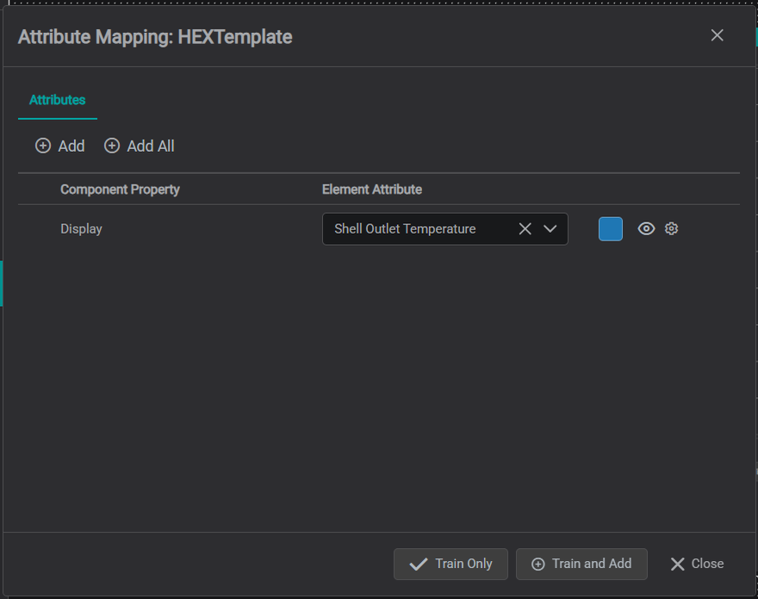Open blue color swatch for Display row
This screenshot has width=758, height=599.
tap(611, 229)
